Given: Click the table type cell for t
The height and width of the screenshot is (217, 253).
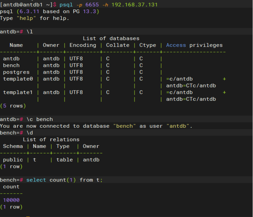Looking at the screenshot, I should coord(65,160).
